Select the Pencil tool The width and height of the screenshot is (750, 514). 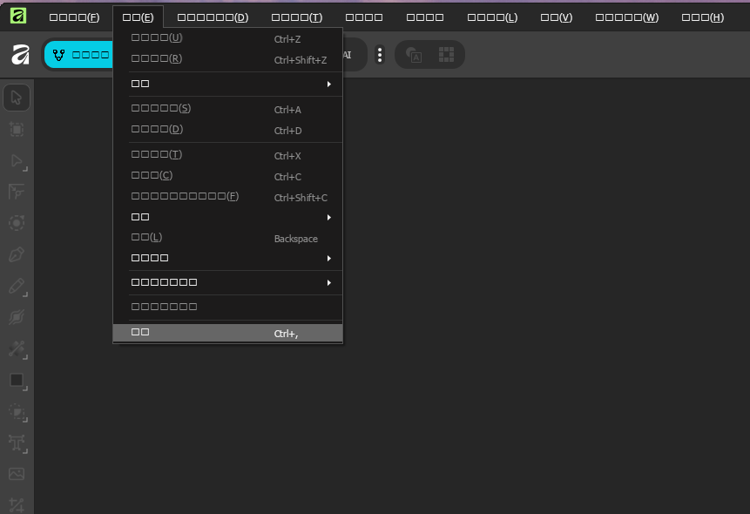coord(16,287)
